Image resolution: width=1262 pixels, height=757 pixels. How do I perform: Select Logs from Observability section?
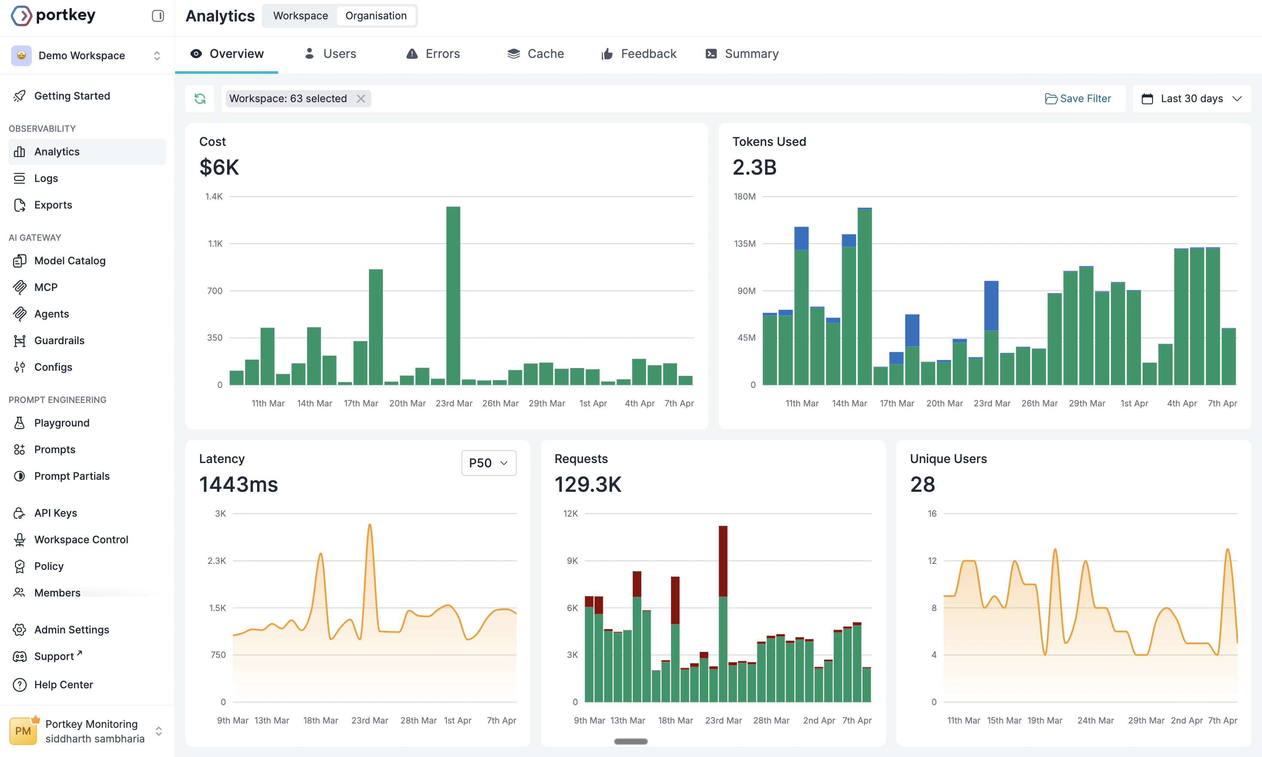tap(46, 178)
